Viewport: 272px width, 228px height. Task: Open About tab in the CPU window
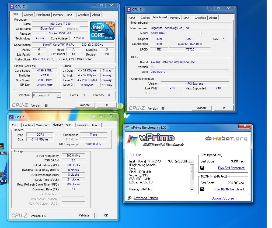coord(96,15)
